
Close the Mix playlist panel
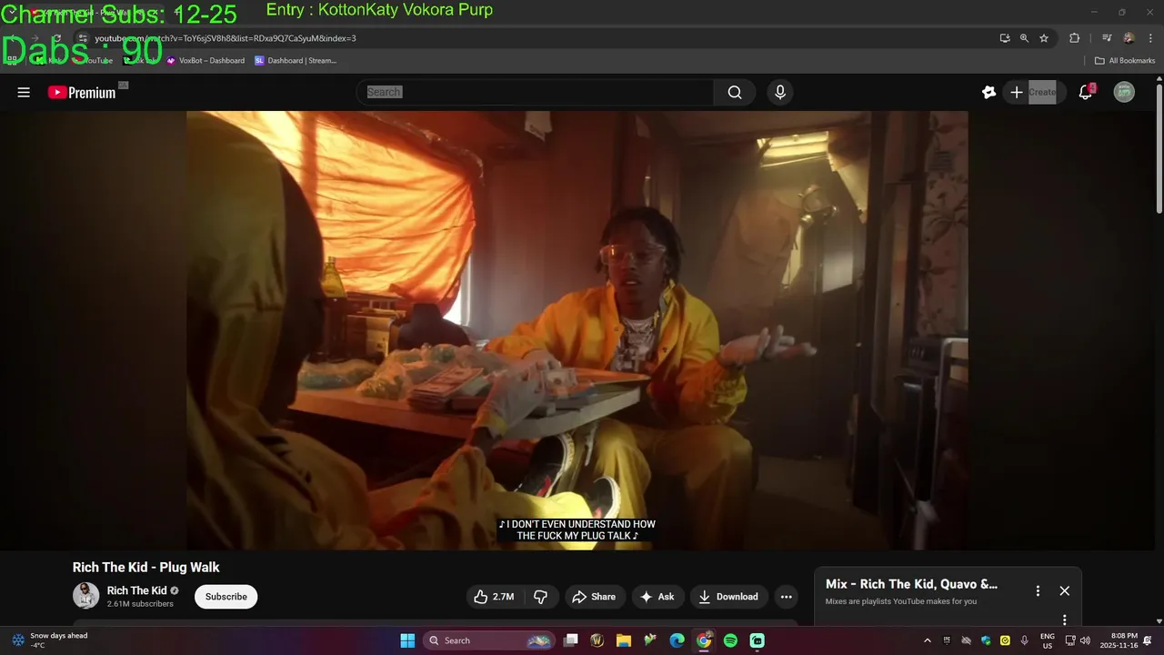[1065, 590]
